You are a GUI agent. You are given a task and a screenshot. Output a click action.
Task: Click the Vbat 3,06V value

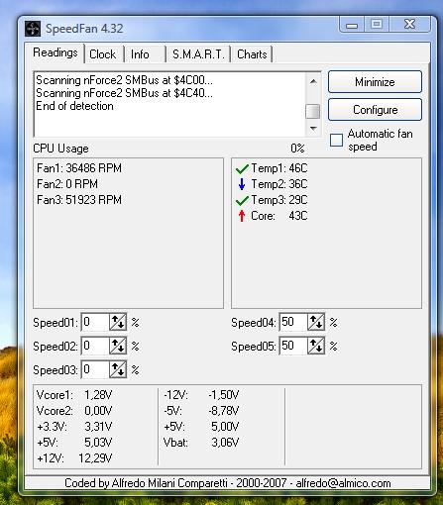tap(225, 443)
